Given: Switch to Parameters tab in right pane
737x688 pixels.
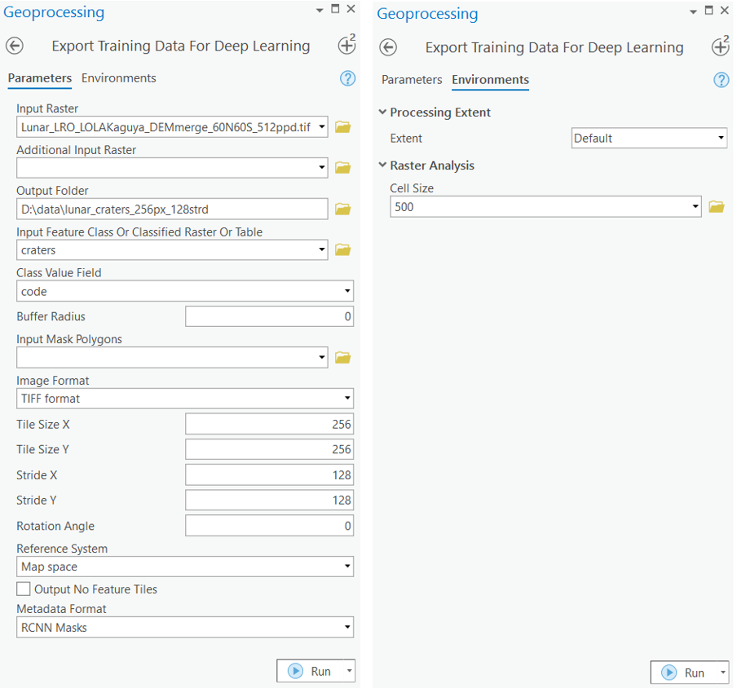Looking at the screenshot, I should (412, 80).
